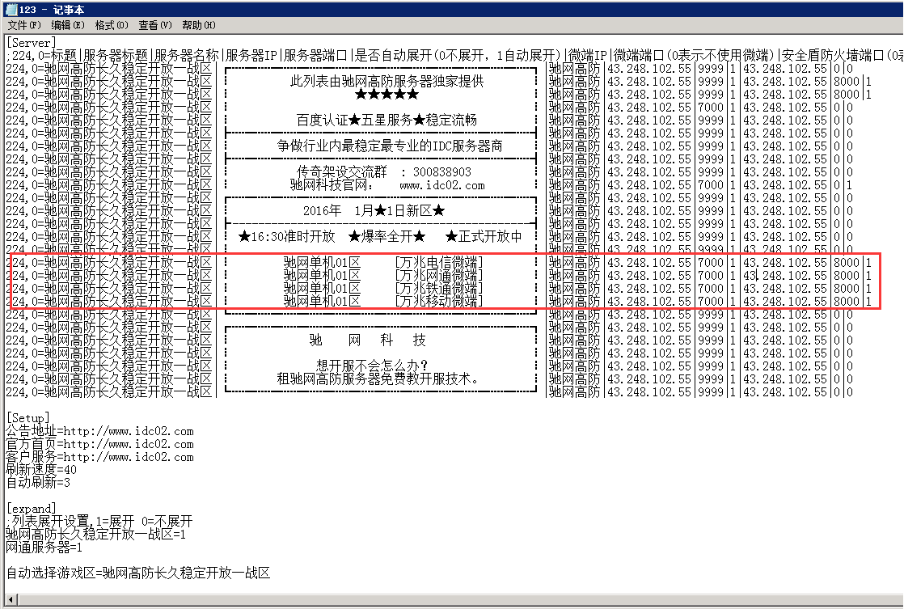Click the 驰网科技官网: label

click(x=332, y=185)
